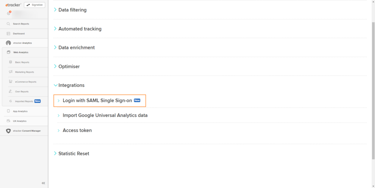
Task: Collapse the Integrations section
Action: (x=69, y=85)
